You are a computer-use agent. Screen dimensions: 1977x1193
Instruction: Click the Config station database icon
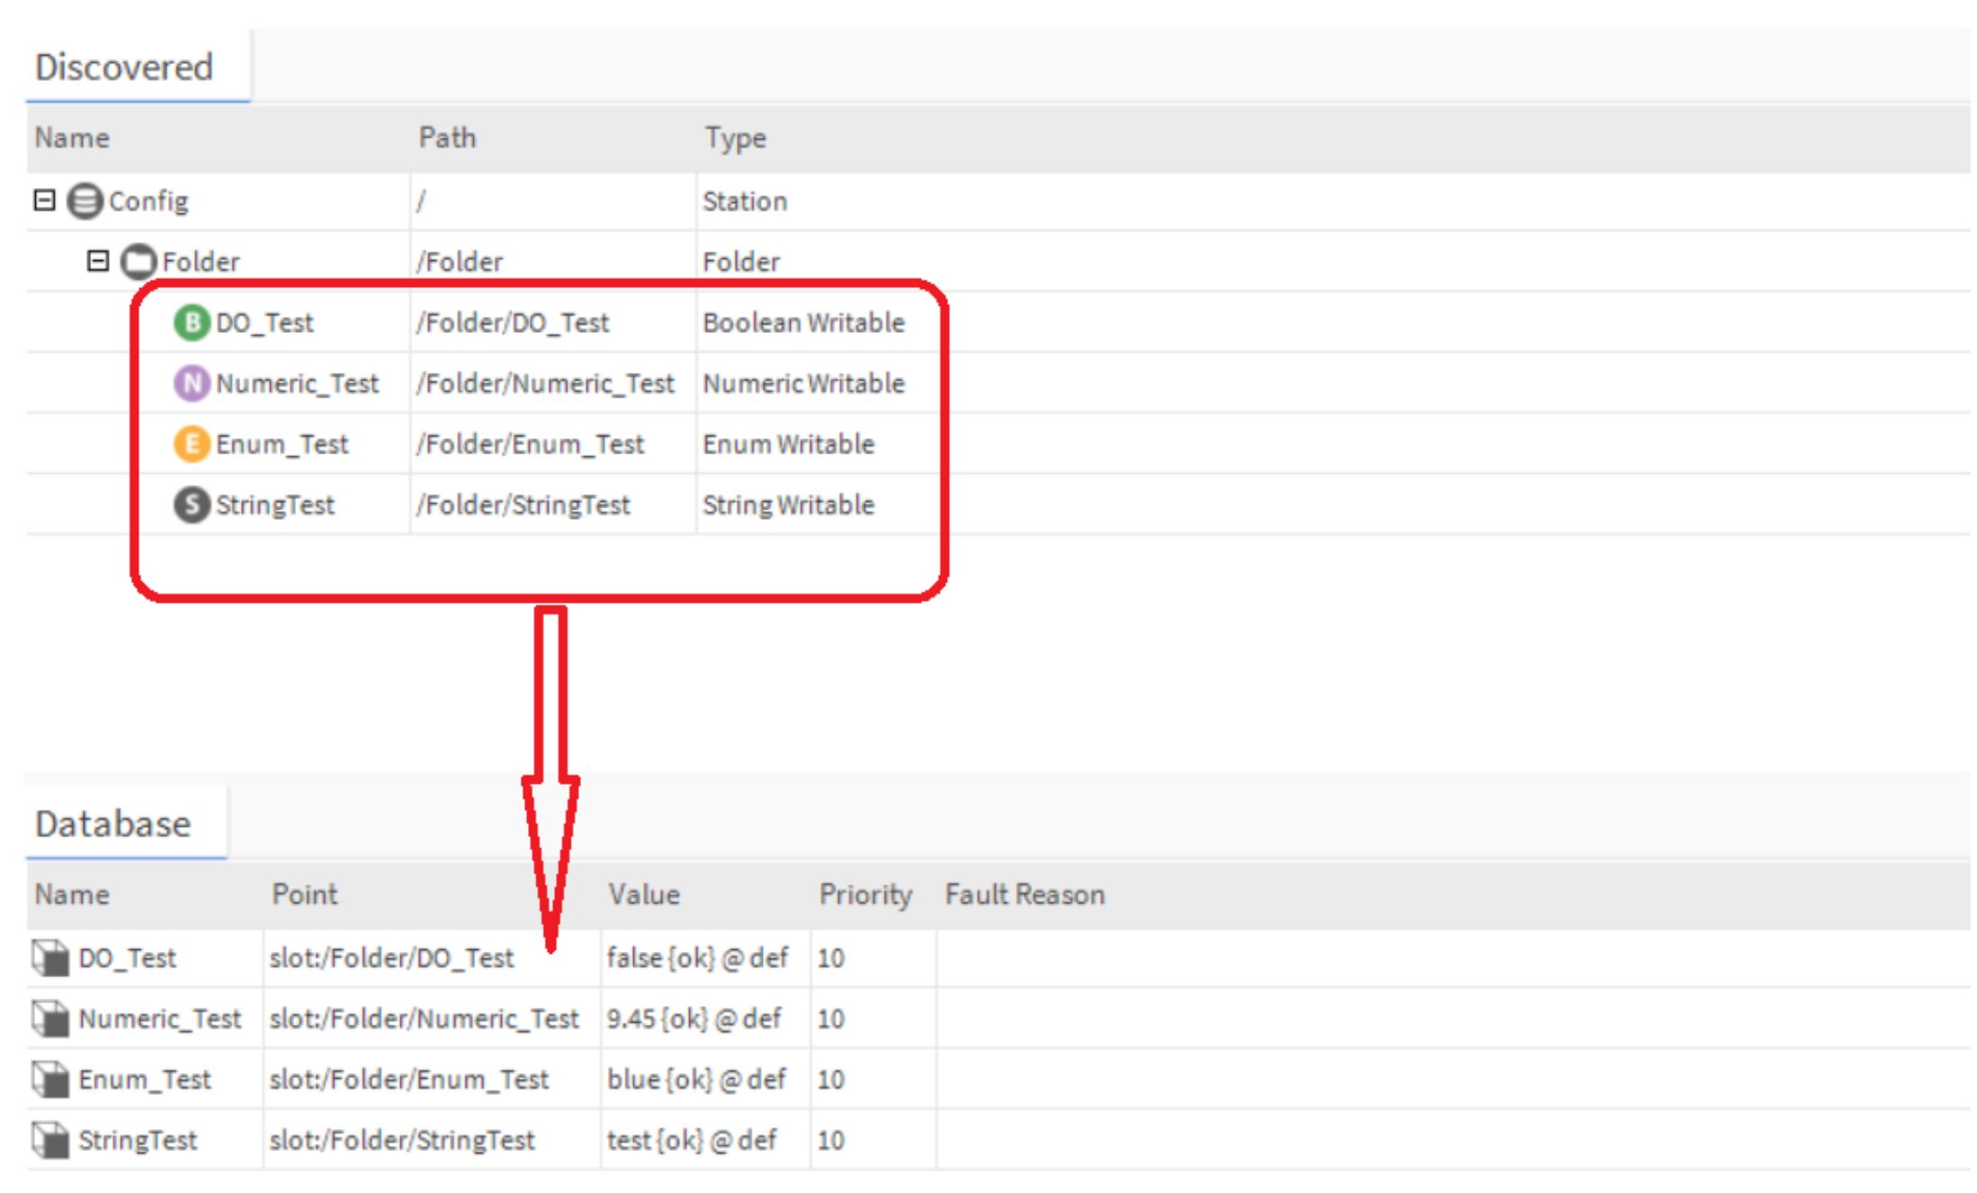click(85, 201)
